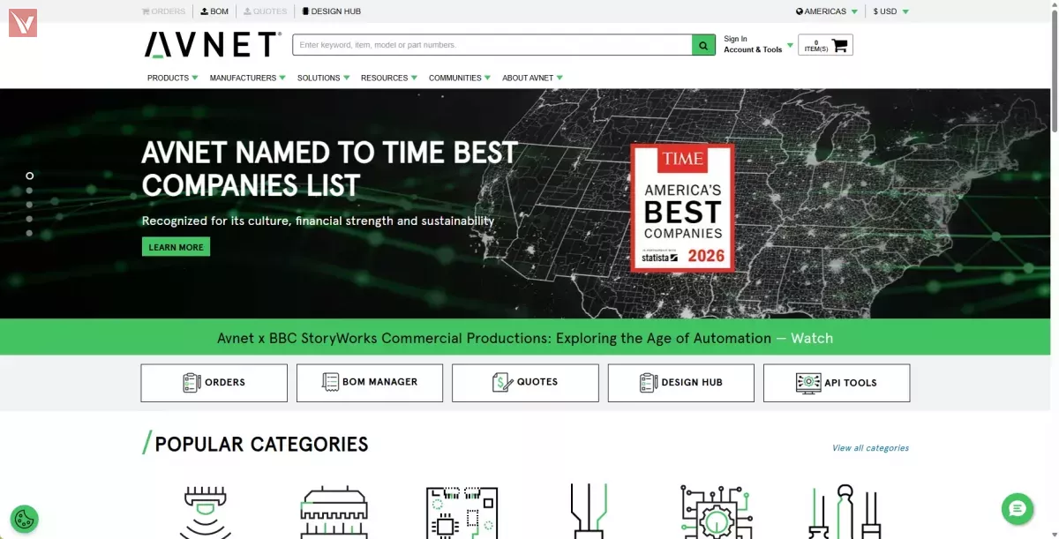Click the AVNET NAMED TO TIME headline
This screenshot has height=539, width=1059.
[329, 168]
